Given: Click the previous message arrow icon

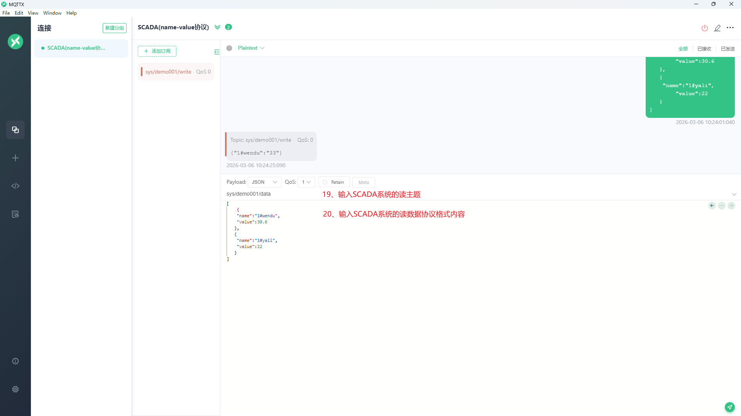Looking at the screenshot, I should (x=712, y=206).
